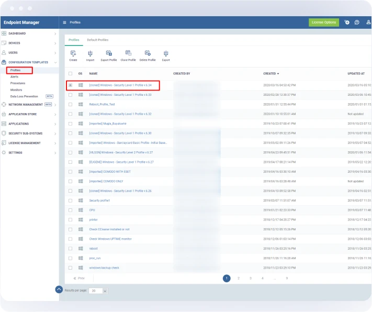The width and height of the screenshot is (372, 312).
Task: Open Procedures in the sidebar menu
Action: pyautogui.click(x=18, y=83)
